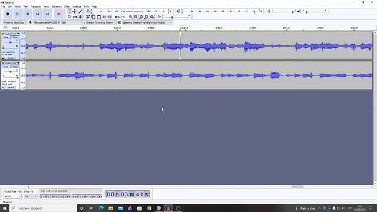This screenshot has width=377, height=212.
Task: Click the audio position time display
Action: click(128, 194)
